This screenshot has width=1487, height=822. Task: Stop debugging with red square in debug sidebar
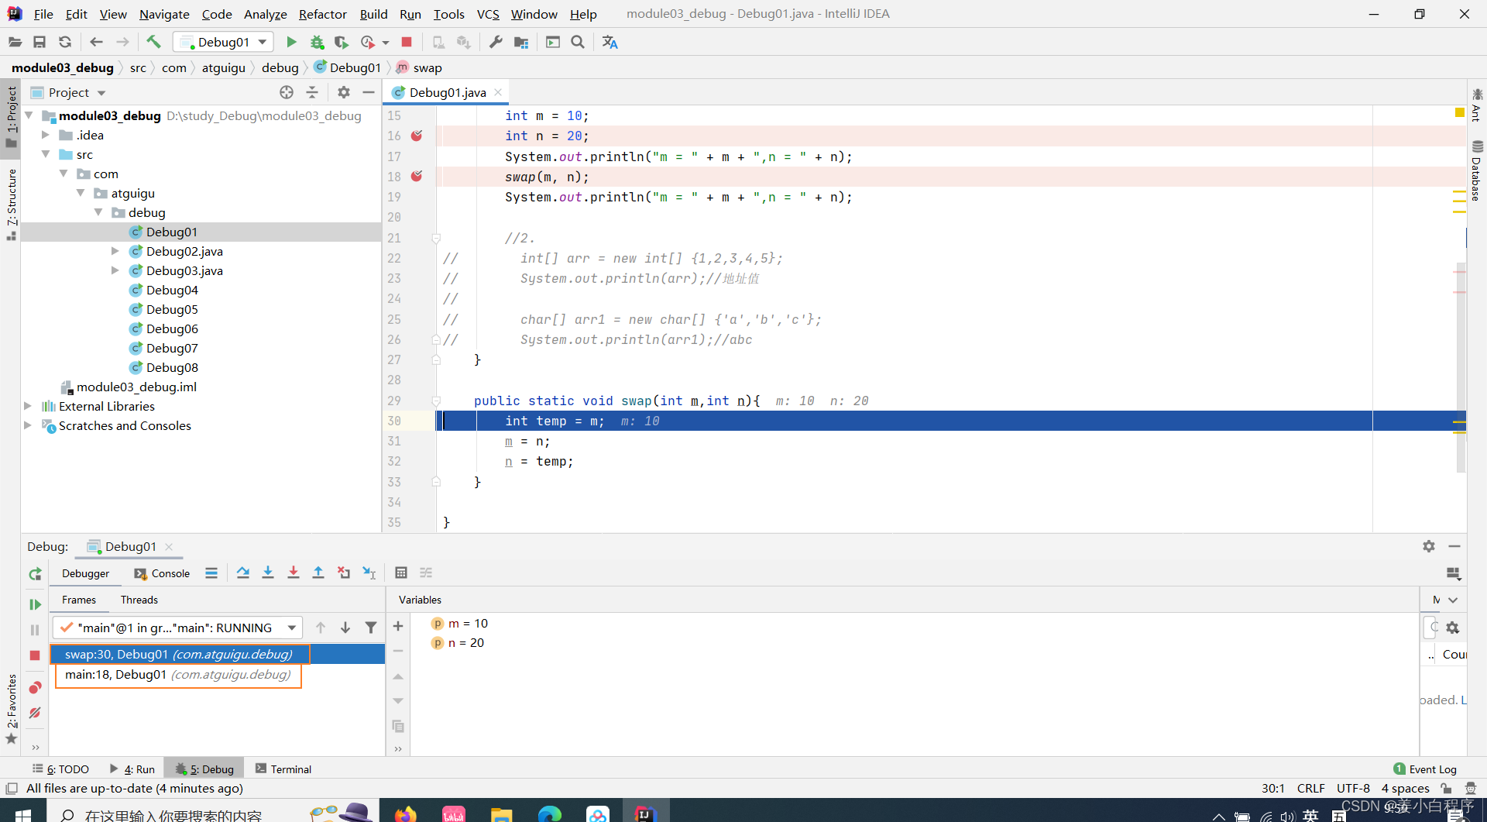tap(35, 655)
